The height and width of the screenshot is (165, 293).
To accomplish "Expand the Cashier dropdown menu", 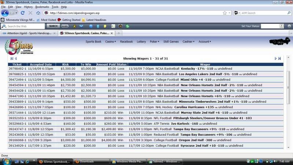I will [188, 41].
